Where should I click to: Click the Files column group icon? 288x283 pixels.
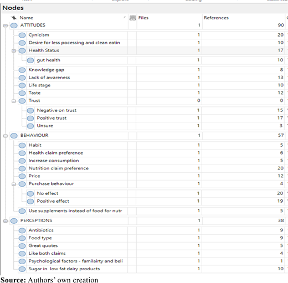coord(132,18)
